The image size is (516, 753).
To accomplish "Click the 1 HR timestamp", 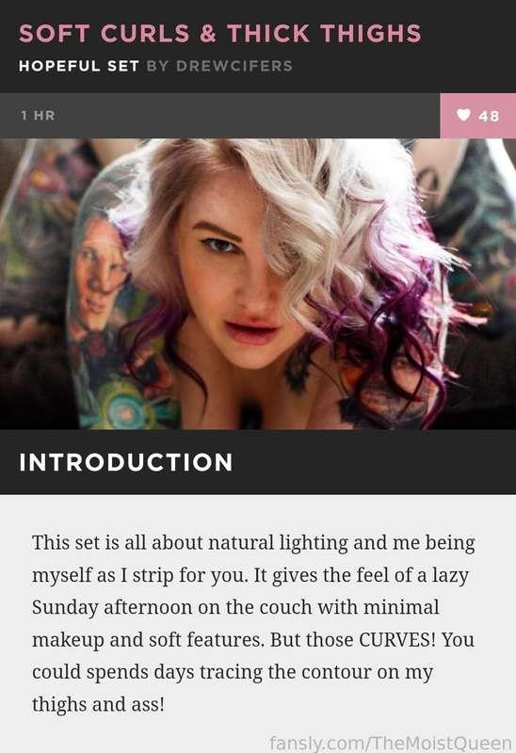I will click(38, 116).
